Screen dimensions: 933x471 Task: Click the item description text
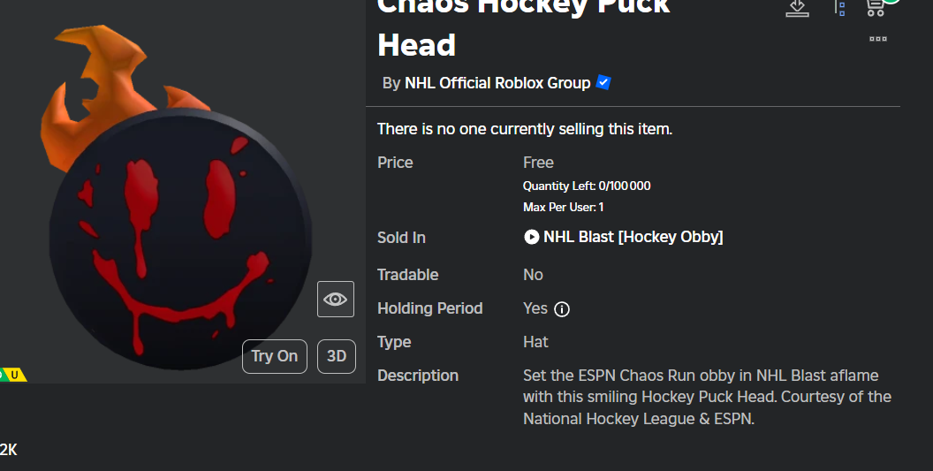707,397
